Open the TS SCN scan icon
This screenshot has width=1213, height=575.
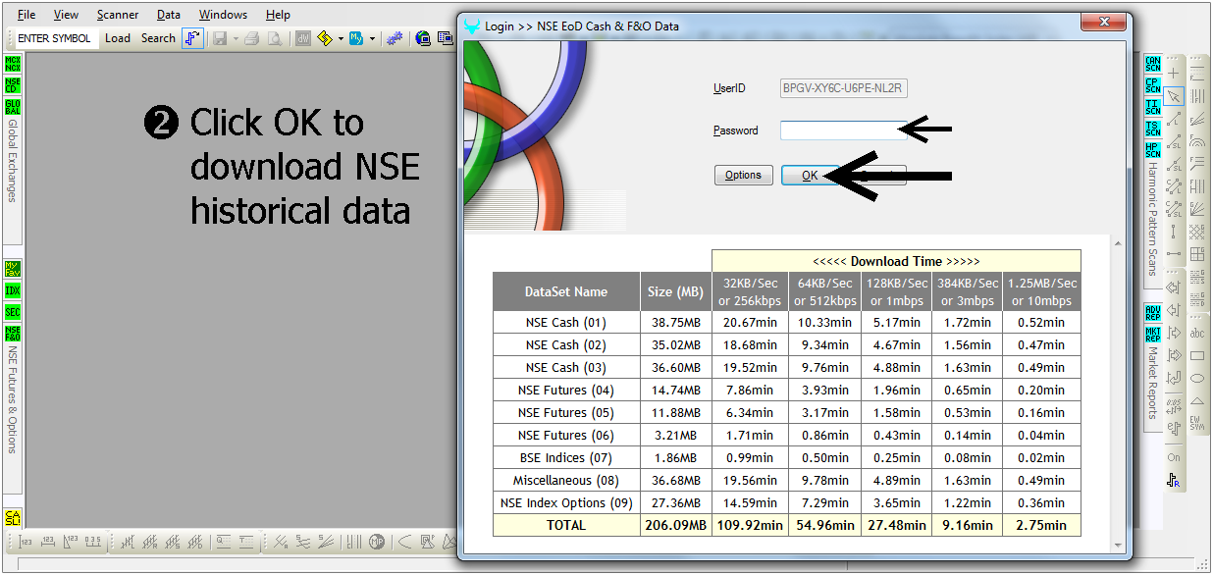tap(1153, 129)
